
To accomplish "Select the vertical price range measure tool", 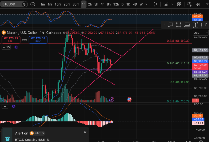I will 195,25.
